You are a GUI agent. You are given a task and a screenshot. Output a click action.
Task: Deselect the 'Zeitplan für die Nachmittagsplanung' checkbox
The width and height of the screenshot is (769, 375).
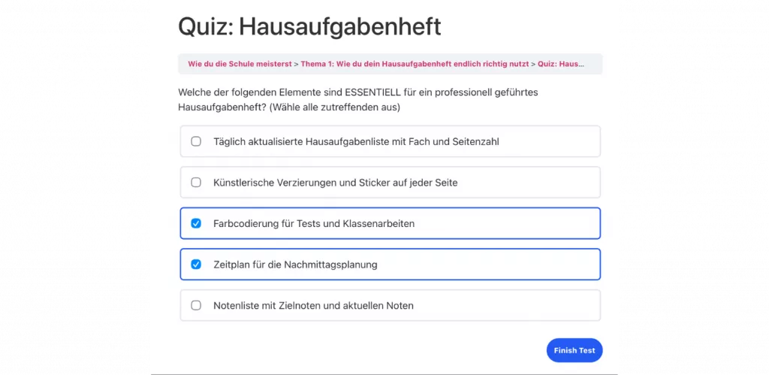click(196, 265)
